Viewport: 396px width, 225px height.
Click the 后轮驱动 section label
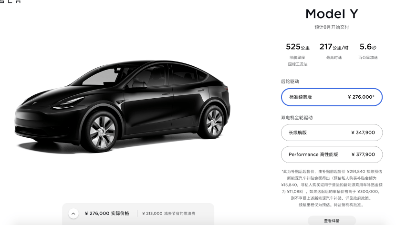point(290,82)
